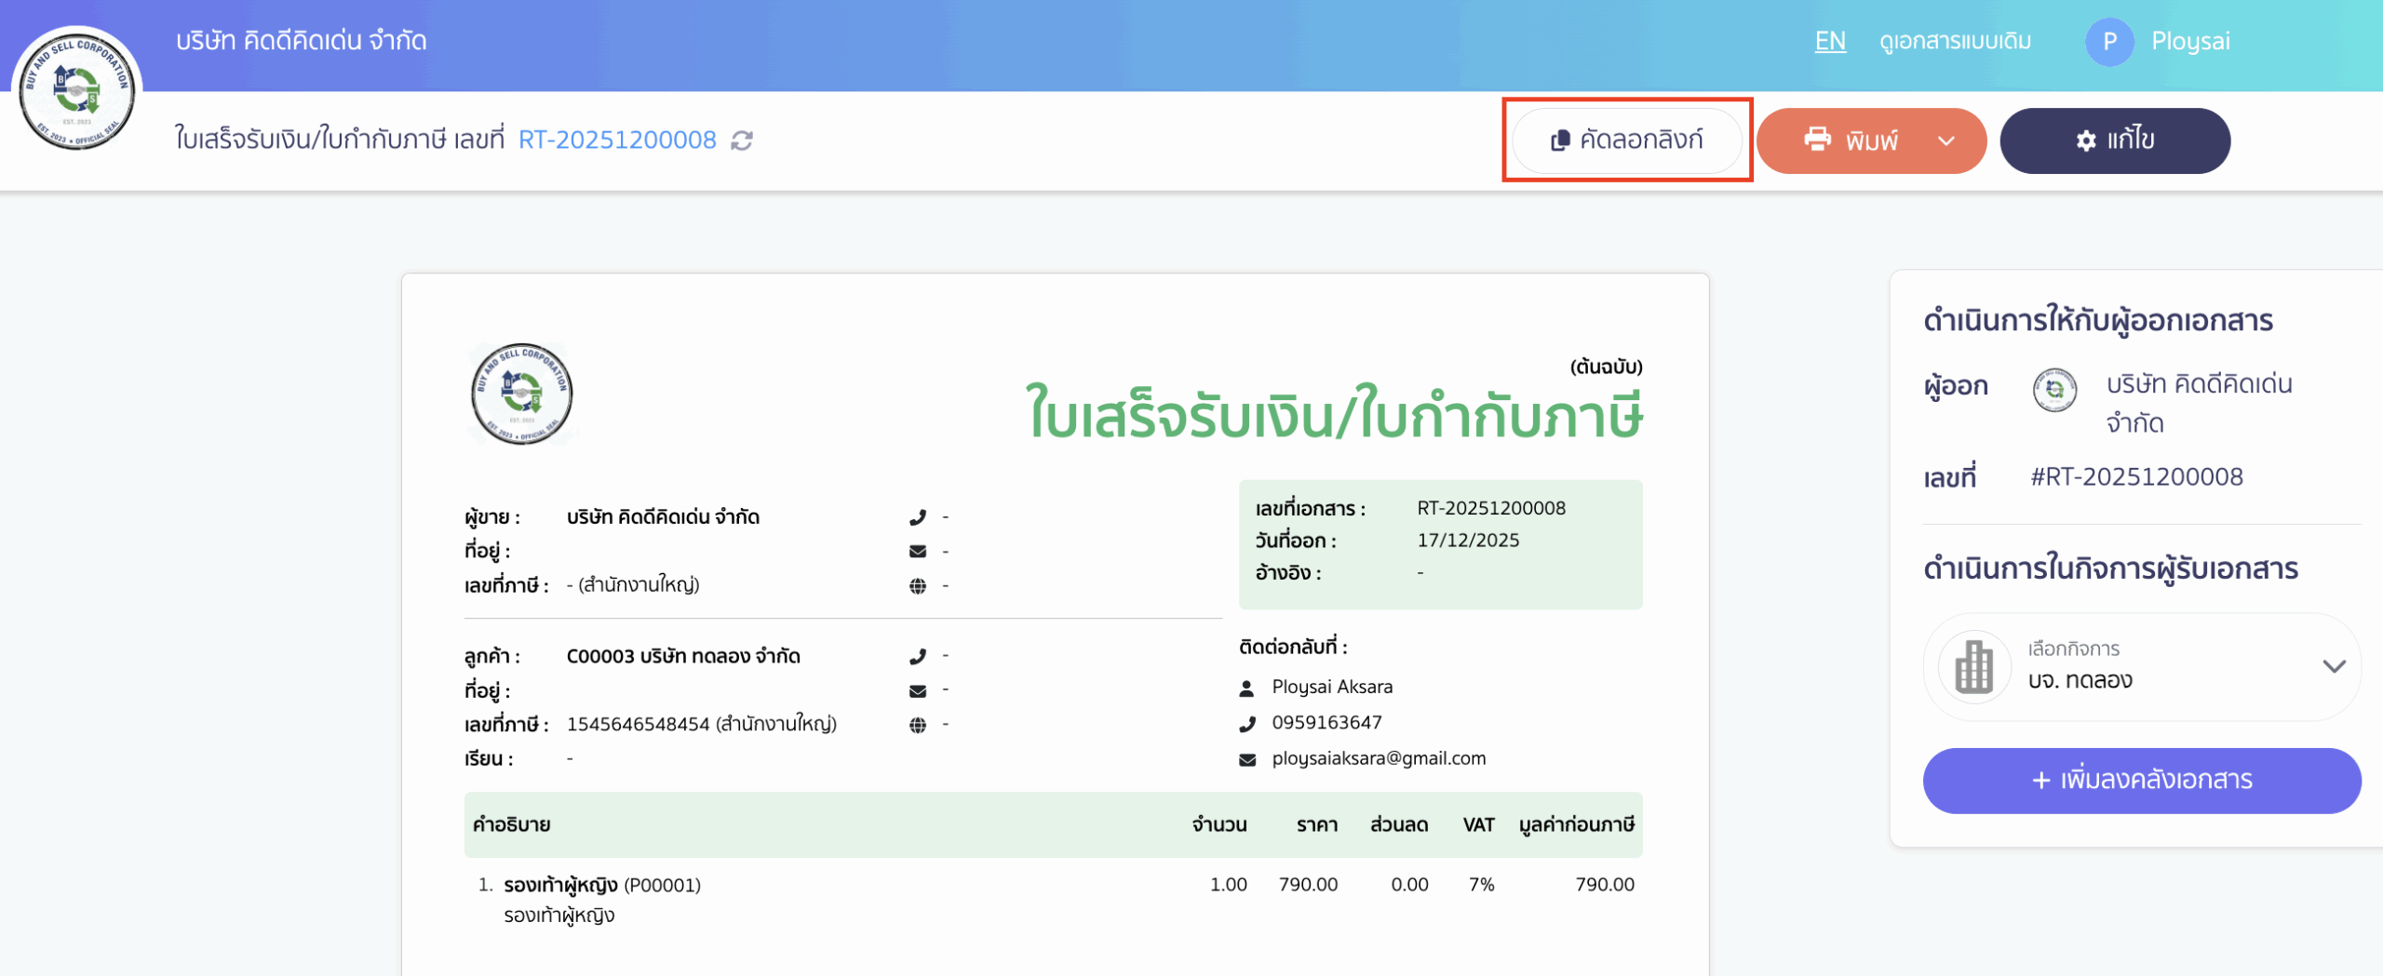Click the company logo inside the receipt

(521, 394)
